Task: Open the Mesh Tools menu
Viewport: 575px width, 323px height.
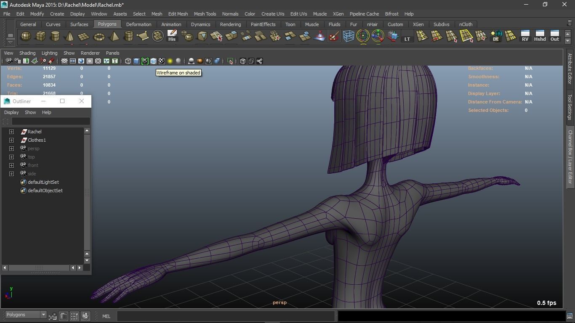Action: [x=205, y=14]
